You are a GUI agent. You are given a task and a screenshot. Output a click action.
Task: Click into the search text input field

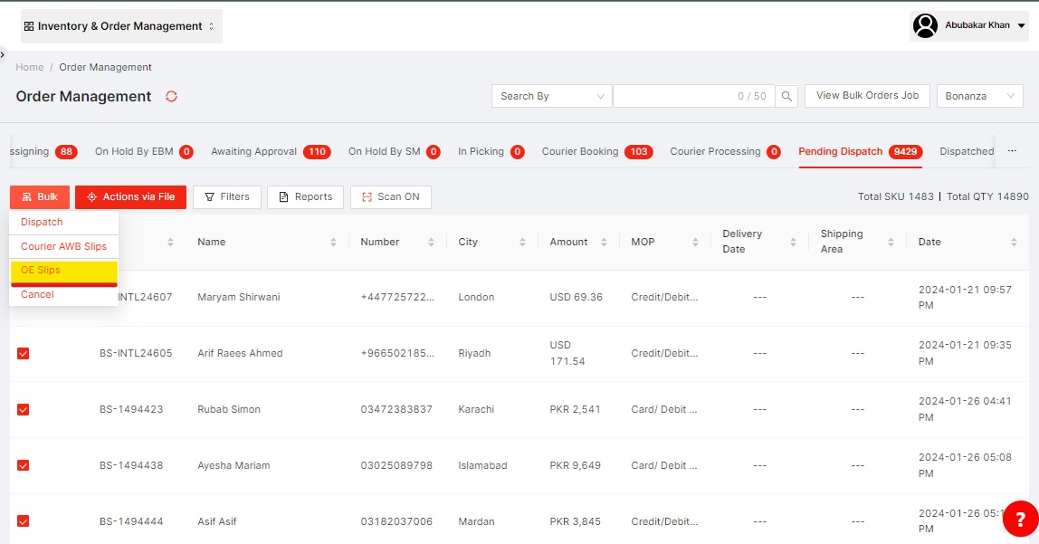tap(692, 96)
